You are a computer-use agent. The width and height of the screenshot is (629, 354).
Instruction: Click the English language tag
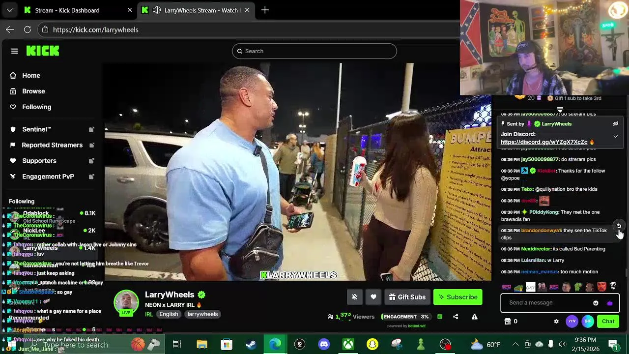tap(169, 314)
